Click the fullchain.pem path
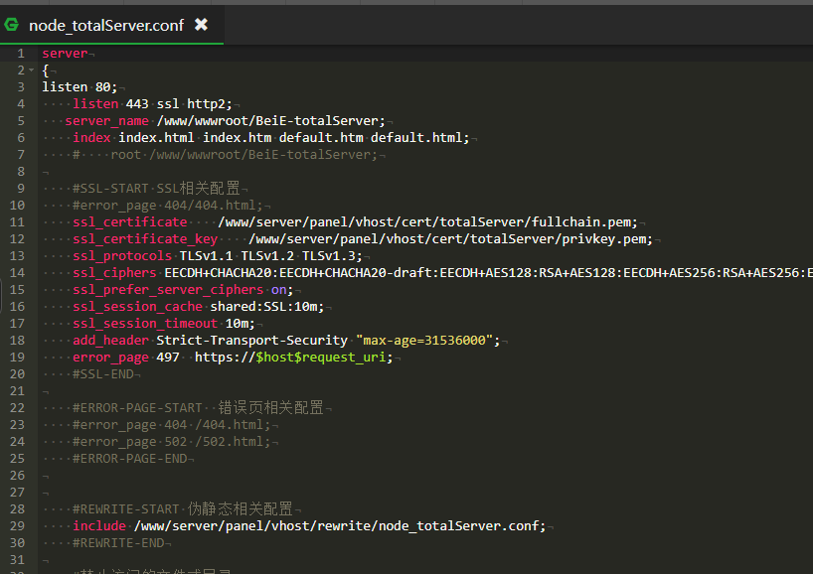Image resolution: width=813 pixels, height=574 pixels. (x=427, y=221)
